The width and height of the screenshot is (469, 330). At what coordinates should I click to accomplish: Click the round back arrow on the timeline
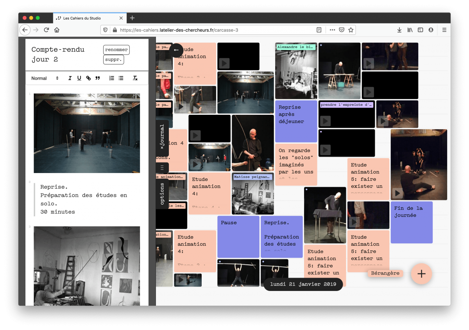(176, 50)
